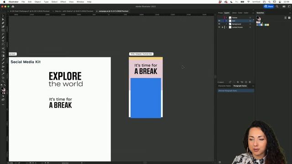Image resolution: width=292 pixels, height=164 pixels.
Task: Expand the selected blue layer's arrow
Action: click(x=226, y=21)
